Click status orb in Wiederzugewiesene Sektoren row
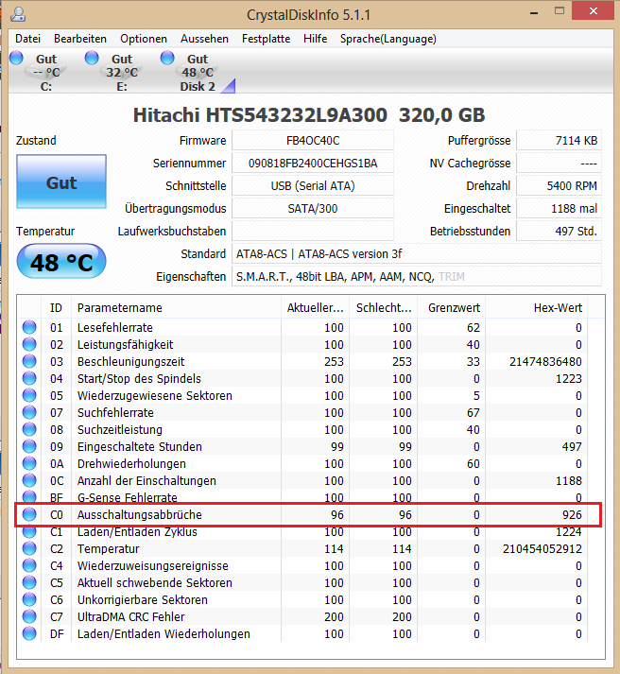620x674 pixels. (29, 395)
